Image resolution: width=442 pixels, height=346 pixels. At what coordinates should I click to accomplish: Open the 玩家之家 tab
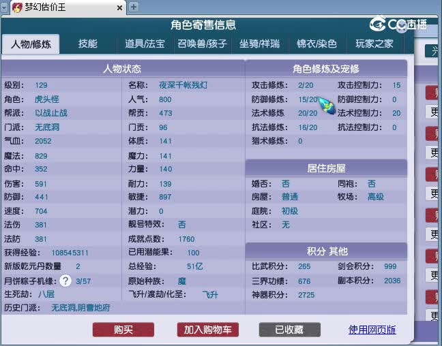pos(374,44)
